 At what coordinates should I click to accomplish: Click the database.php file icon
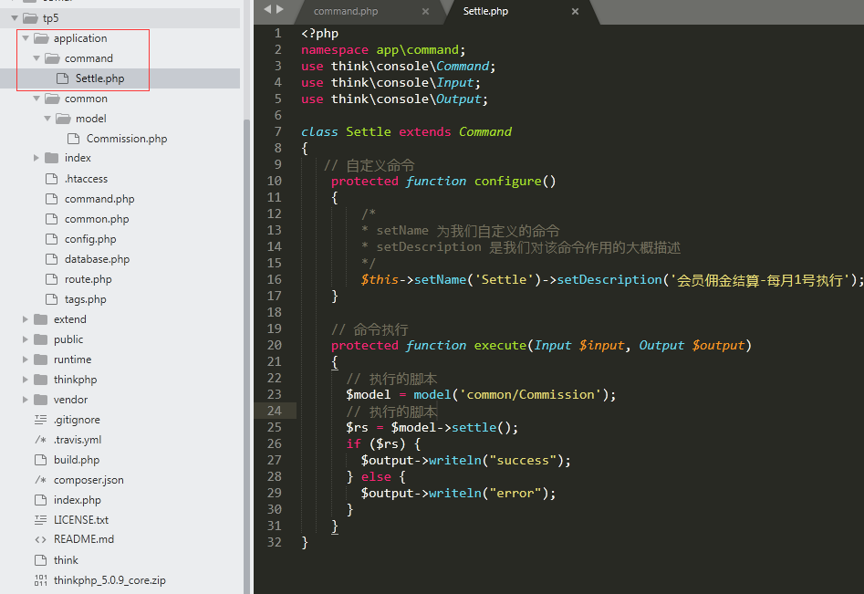tap(51, 259)
